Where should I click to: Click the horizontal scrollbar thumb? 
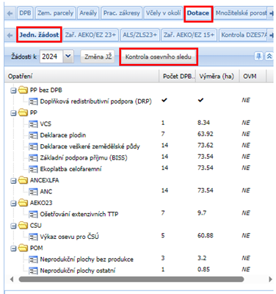coord(131,279)
